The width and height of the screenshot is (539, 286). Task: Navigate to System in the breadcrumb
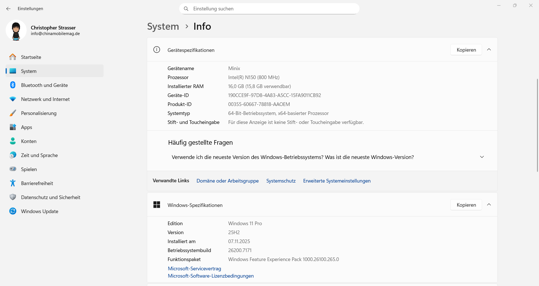pos(163,26)
